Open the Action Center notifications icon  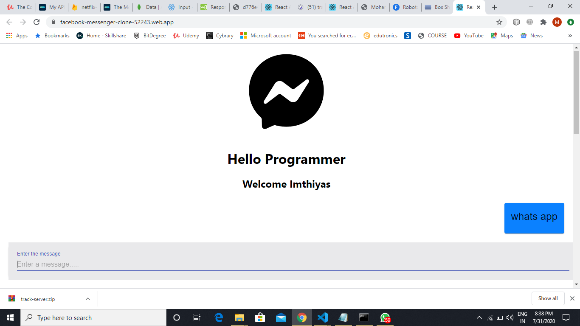(x=566, y=318)
